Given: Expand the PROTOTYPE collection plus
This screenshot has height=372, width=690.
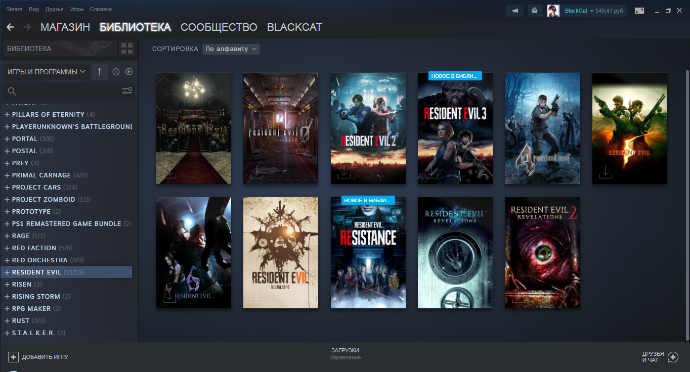Looking at the screenshot, I should click(x=7, y=211).
